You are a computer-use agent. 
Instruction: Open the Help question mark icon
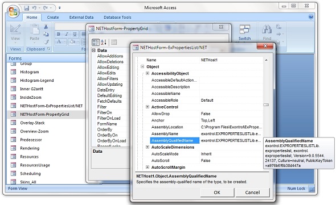[311, 16]
